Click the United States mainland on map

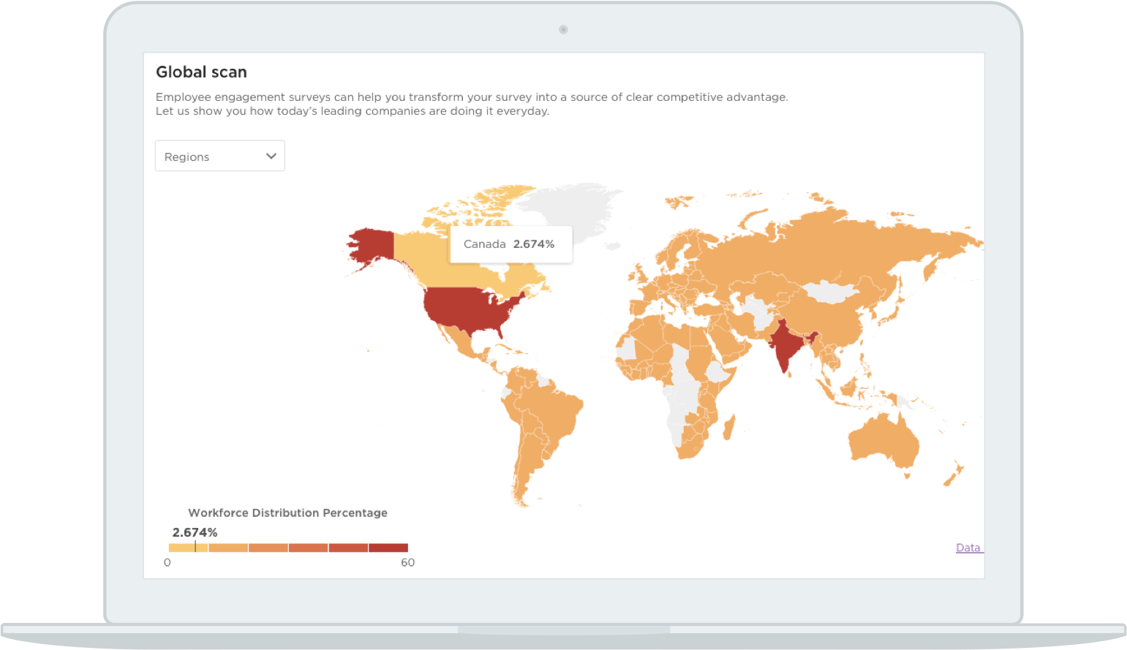coord(468,306)
